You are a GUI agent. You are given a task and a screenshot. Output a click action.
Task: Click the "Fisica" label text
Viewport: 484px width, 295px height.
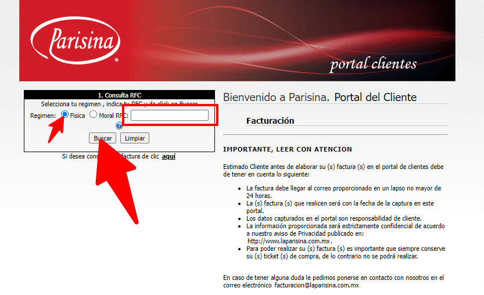tap(77, 116)
